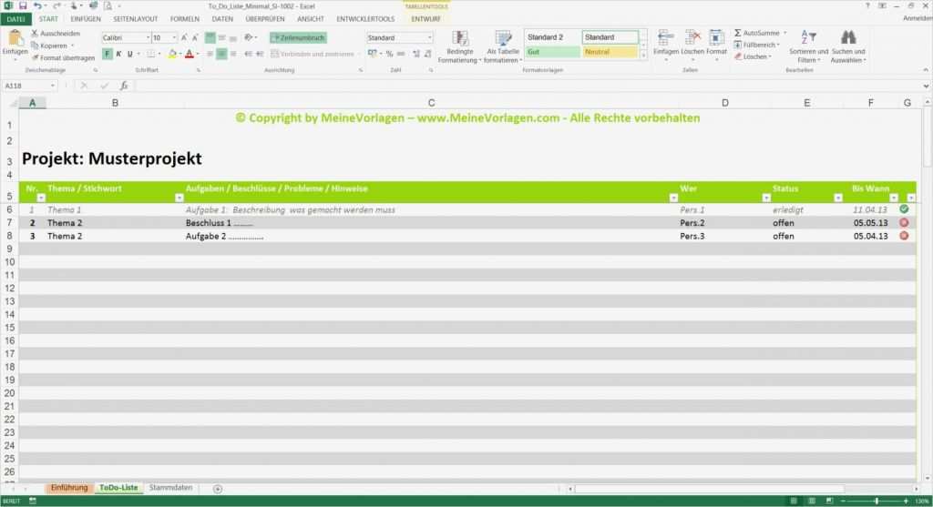933x507 pixels.
Task: Click the Name Box showing A118
Action: (x=29, y=86)
